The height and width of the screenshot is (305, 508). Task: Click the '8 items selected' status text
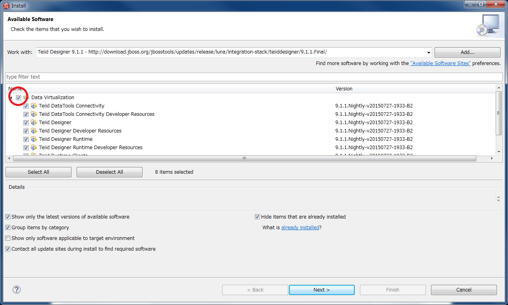pyautogui.click(x=174, y=172)
